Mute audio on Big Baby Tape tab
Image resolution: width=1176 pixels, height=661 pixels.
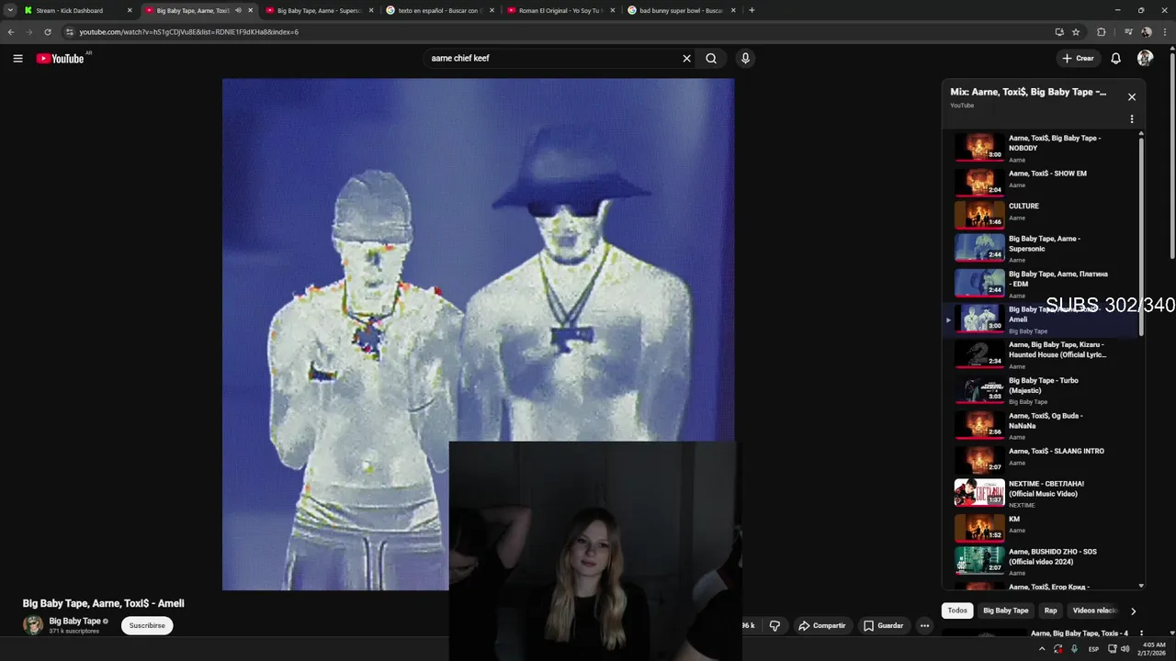(x=238, y=11)
